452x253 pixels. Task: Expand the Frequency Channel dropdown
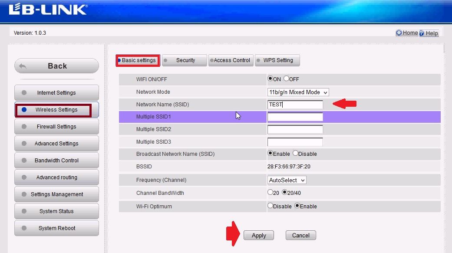pos(287,180)
